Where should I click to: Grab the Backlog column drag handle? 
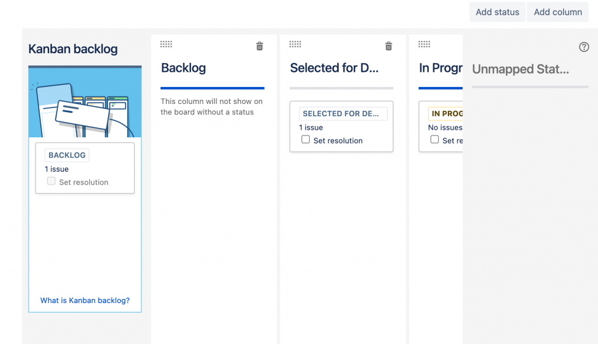(x=166, y=44)
